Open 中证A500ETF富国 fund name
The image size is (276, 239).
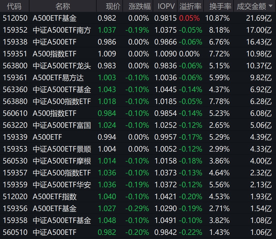(62, 125)
